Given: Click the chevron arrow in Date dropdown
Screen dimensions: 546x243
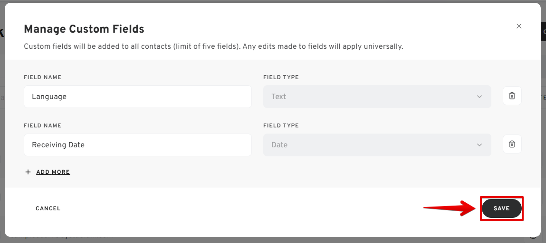Looking at the screenshot, I should pos(479,145).
